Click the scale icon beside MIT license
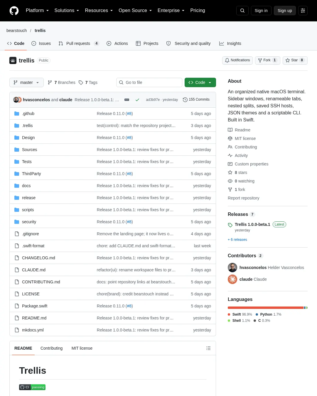Viewport: 317px width, 396px height. point(230,138)
